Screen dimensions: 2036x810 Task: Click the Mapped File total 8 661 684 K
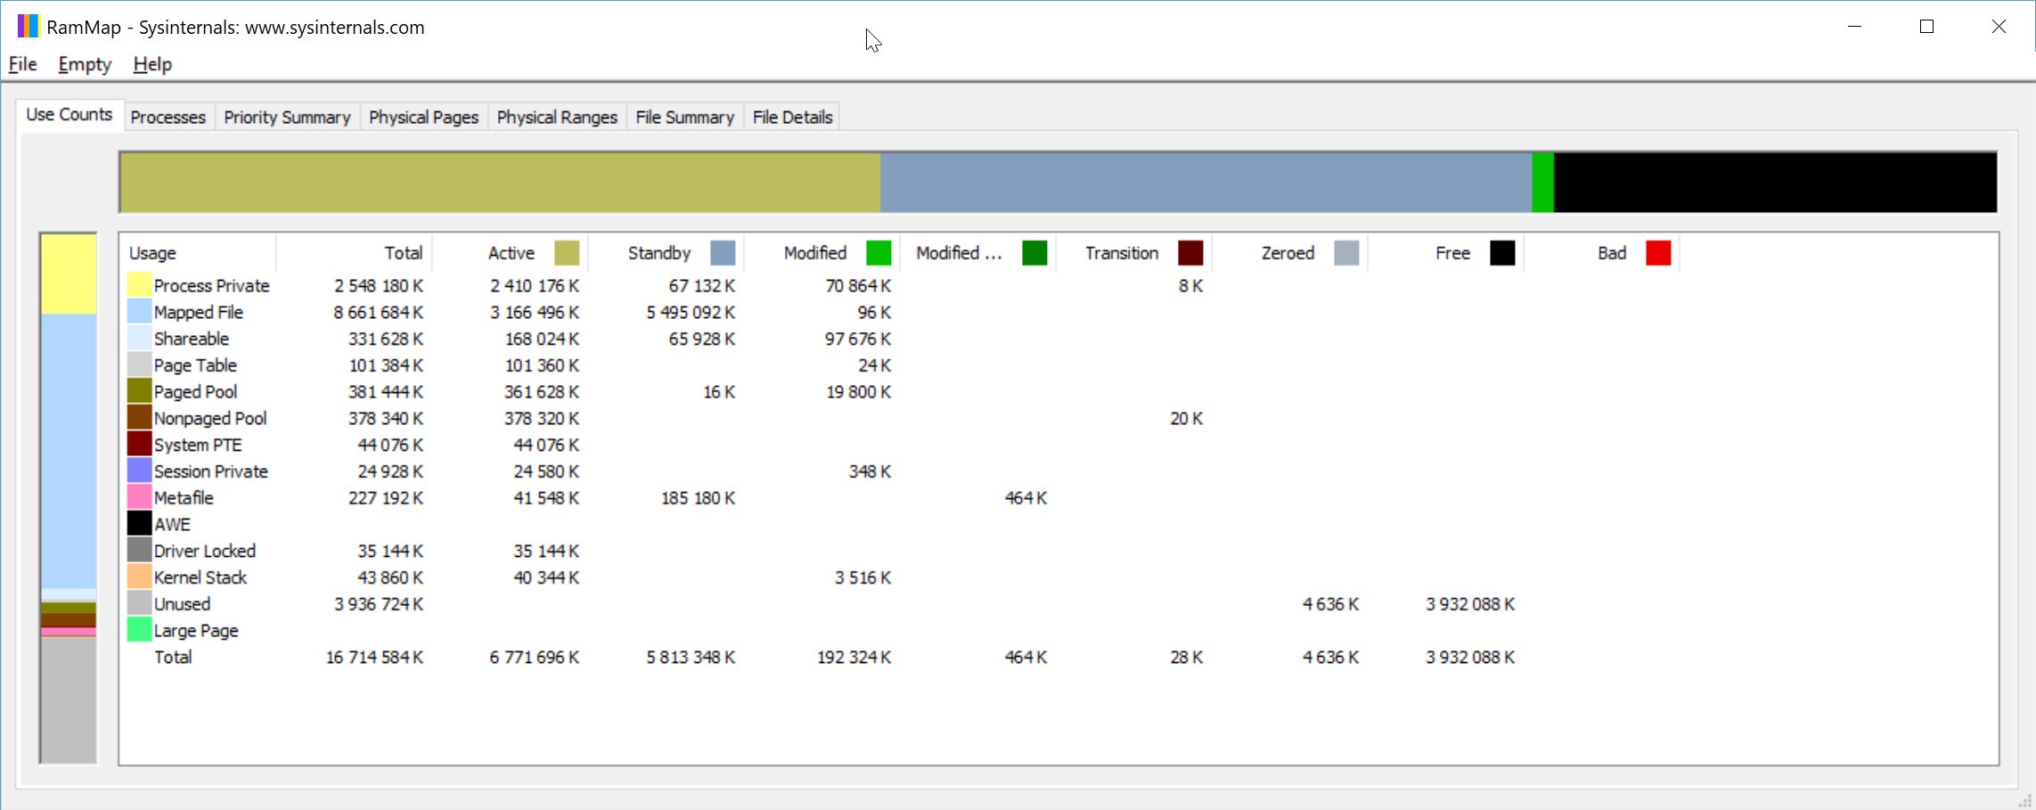tap(378, 313)
